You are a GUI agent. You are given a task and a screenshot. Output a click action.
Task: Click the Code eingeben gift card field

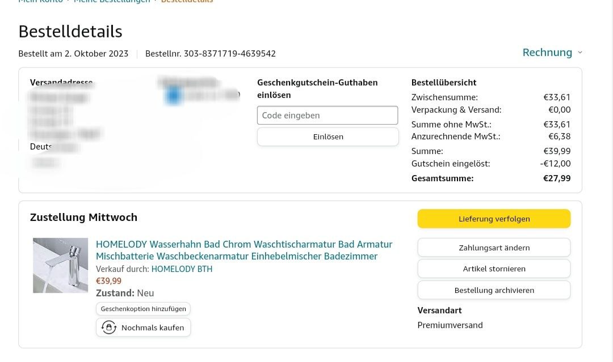click(328, 115)
